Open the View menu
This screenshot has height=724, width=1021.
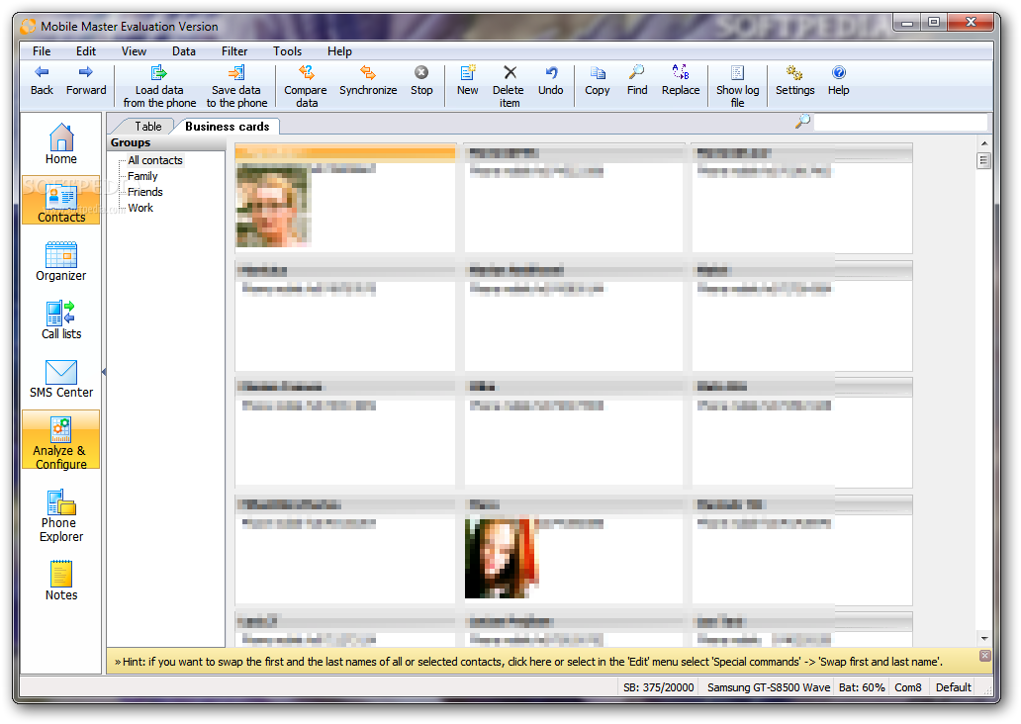point(134,50)
